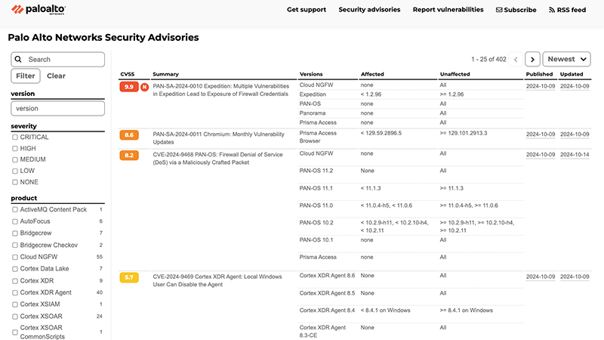The image size is (604, 340).
Task: Go to the next page of advisories
Action: coord(532,60)
